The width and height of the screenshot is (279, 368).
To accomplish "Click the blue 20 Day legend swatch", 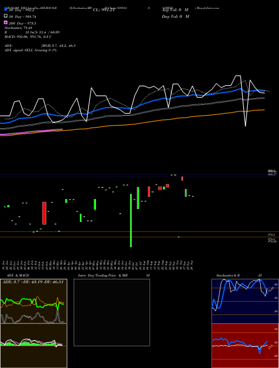I will coord(6,9).
